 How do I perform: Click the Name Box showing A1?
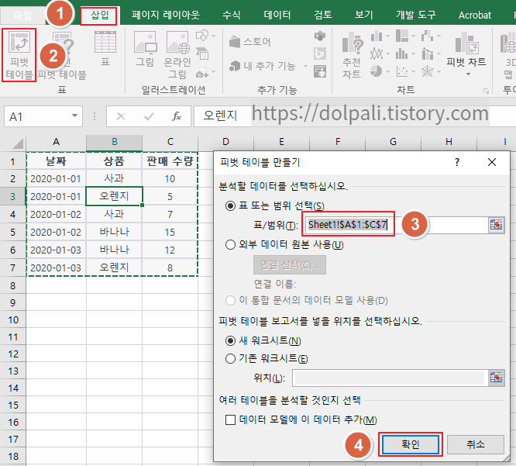pos(43,116)
